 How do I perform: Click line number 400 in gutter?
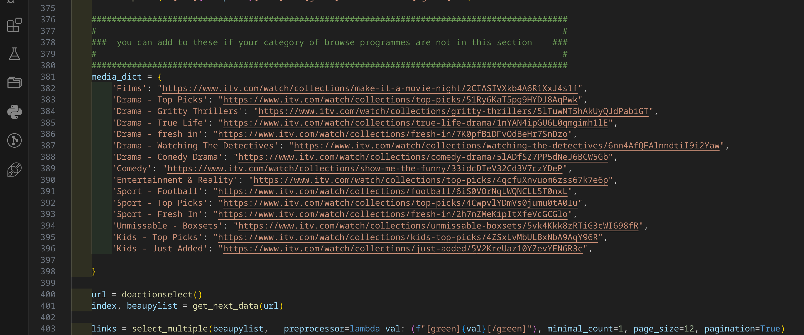pyautogui.click(x=48, y=295)
